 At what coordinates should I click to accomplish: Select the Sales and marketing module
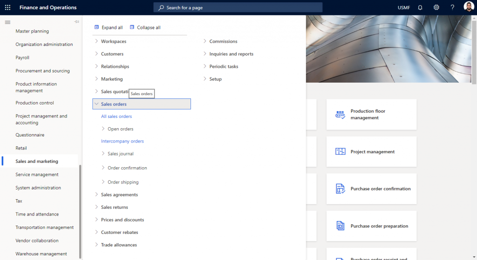coord(37,161)
